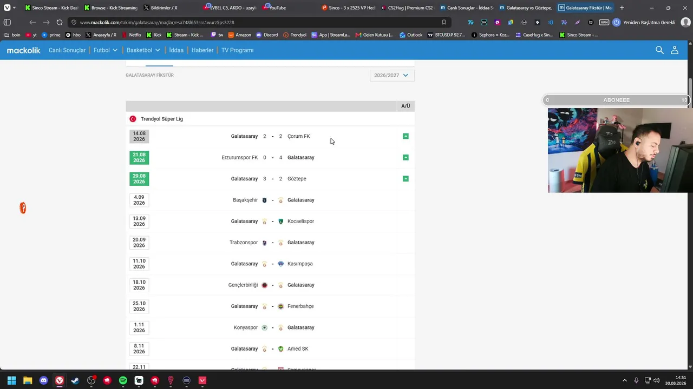Open the Netflix bookmark
This screenshot has width=693, height=389.
(x=132, y=35)
